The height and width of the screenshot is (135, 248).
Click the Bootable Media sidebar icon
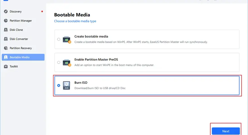[x=6, y=57]
